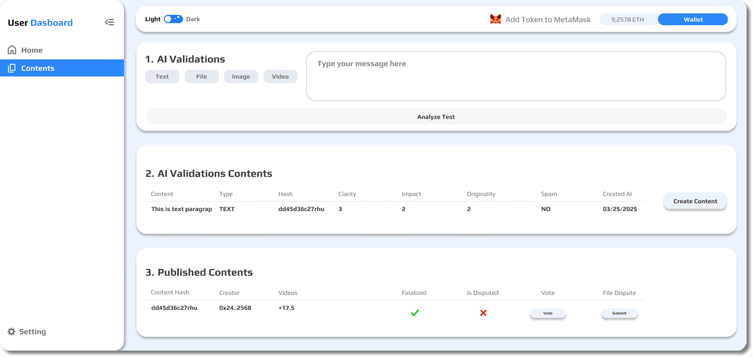The image size is (753, 357).
Task: Click the green Finalized checkmark
Action: click(x=415, y=313)
